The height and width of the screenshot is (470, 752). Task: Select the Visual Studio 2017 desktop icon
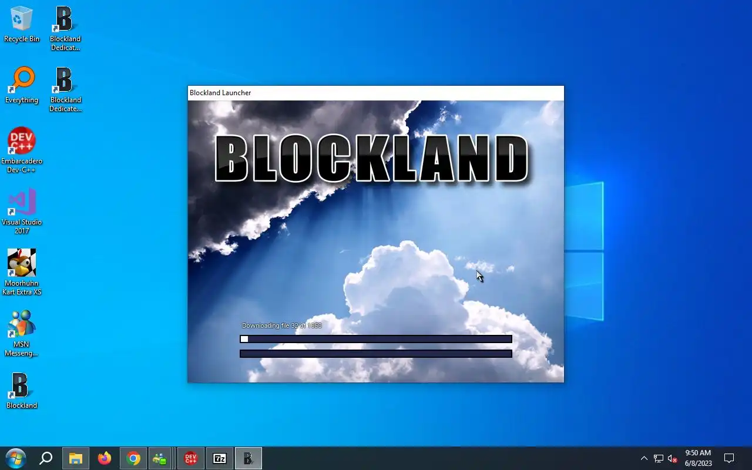pos(22,211)
